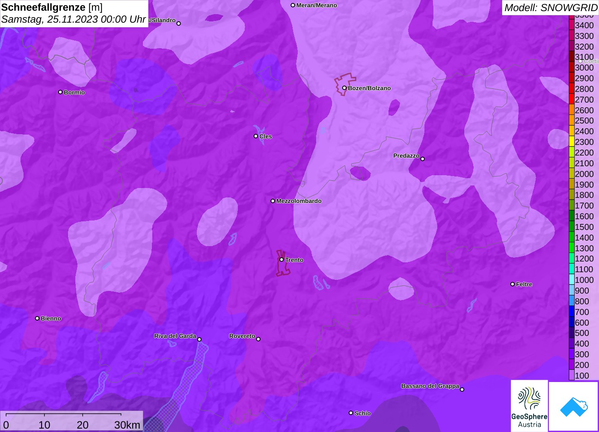Click the 3000 m legend color swatch

coord(572,67)
